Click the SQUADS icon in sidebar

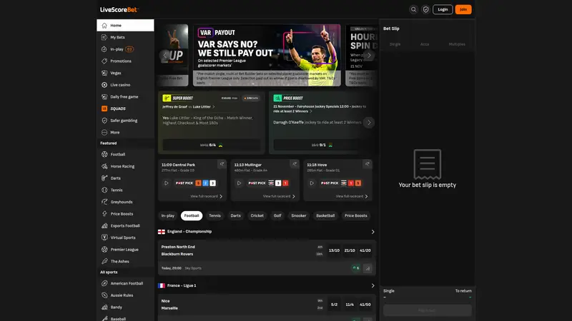[104, 108]
